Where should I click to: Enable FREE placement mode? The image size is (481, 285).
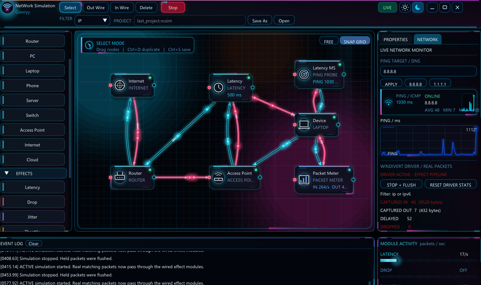pyautogui.click(x=329, y=41)
